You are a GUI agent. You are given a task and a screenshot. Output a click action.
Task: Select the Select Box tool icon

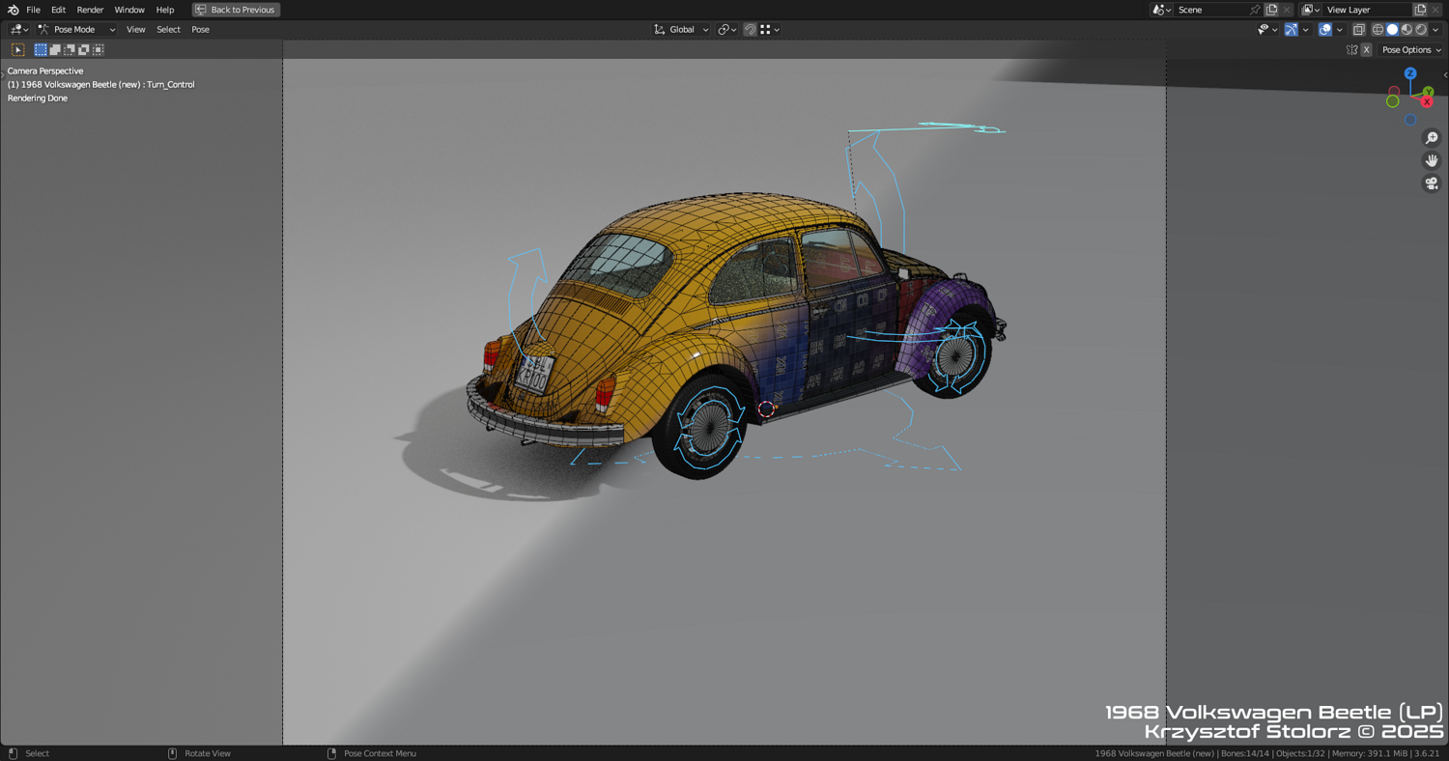tap(17, 50)
